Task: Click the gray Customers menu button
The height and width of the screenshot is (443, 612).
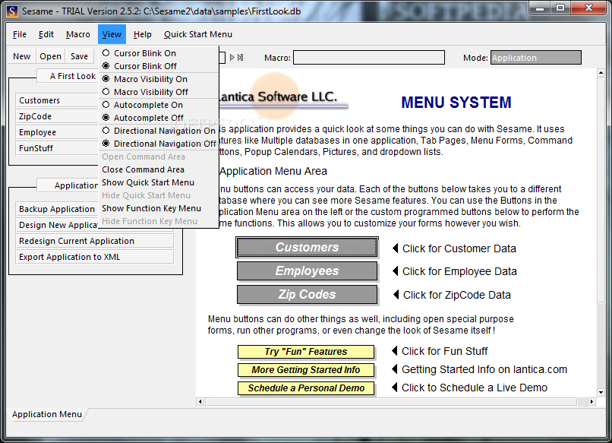Action: (x=307, y=247)
